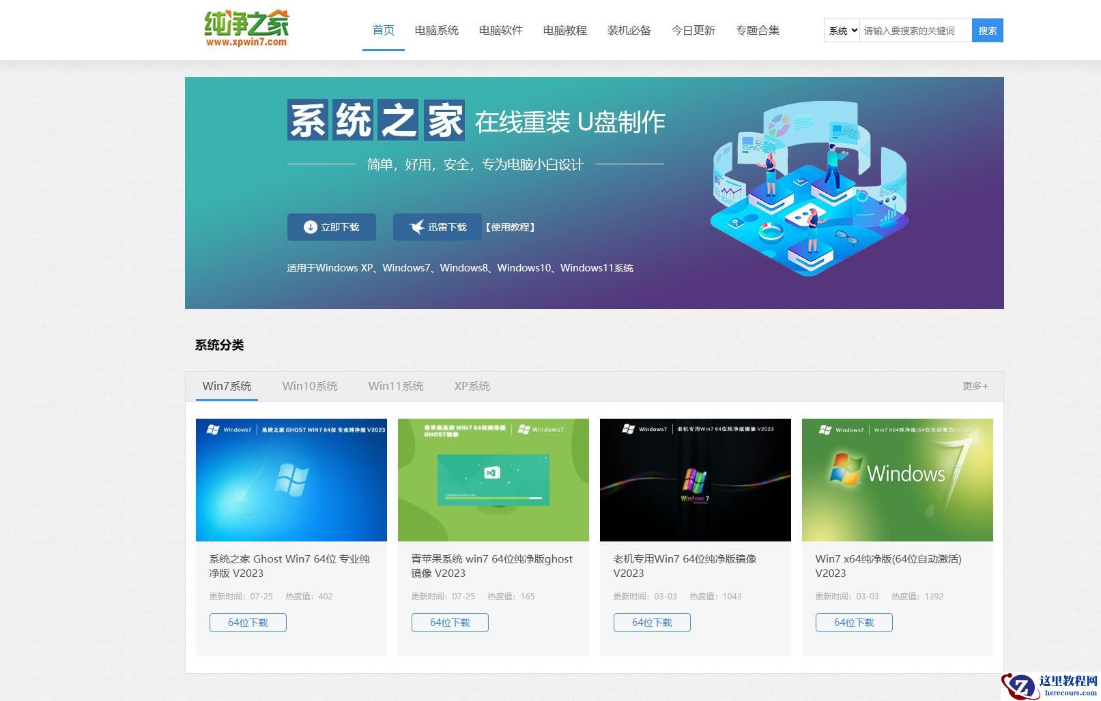Switch to the XP系统 tab
Image resolution: width=1101 pixels, height=701 pixels.
coord(472,386)
